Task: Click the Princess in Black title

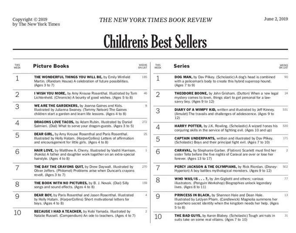Action: [x=192, y=195]
